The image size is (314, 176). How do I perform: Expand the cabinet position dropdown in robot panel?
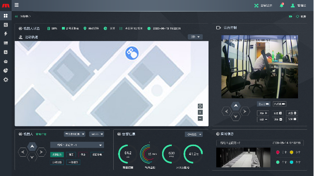tap(77, 145)
